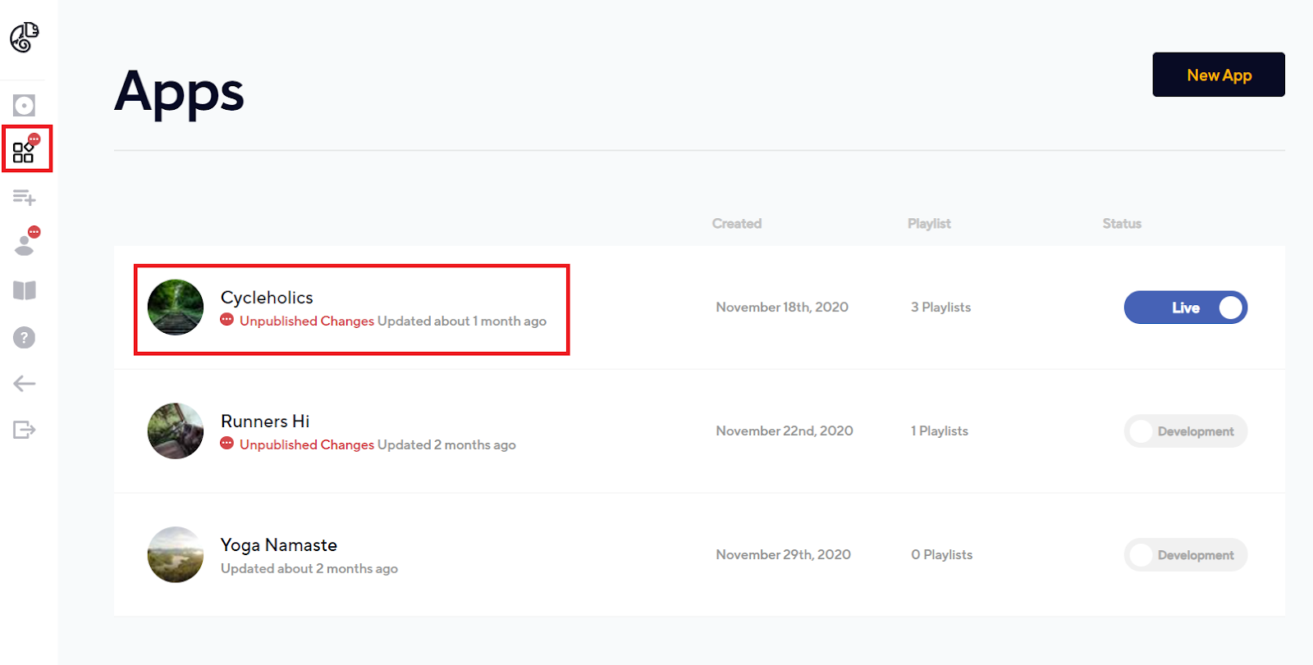Open the add playlist icon in sidebar
This screenshot has width=1313, height=665.
(24, 197)
